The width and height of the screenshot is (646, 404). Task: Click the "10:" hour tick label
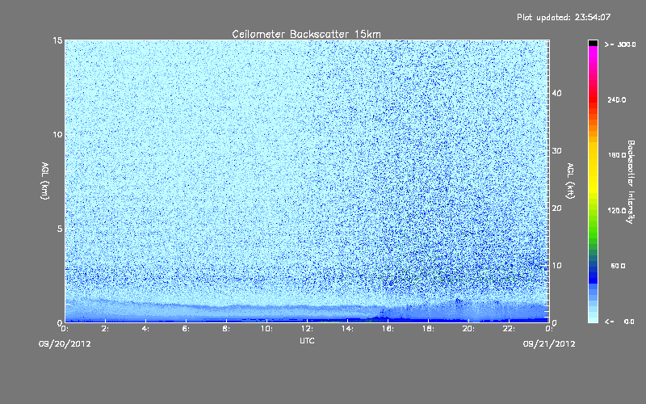coord(266,329)
